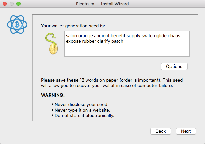The height and width of the screenshot is (144, 205).
Task: Click the "Your wallet generation seed is:" label
Action: tap(73, 26)
